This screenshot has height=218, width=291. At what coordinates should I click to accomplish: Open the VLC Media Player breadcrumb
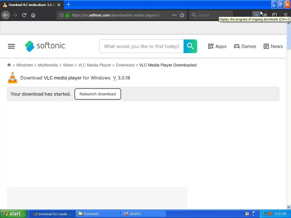[x=94, y=65]
